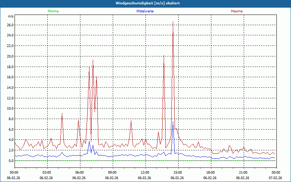This screenshot has height=182, width=291.
Task: Click the 06.02.26 date under 09:00
Action: [x=112, y=178]
